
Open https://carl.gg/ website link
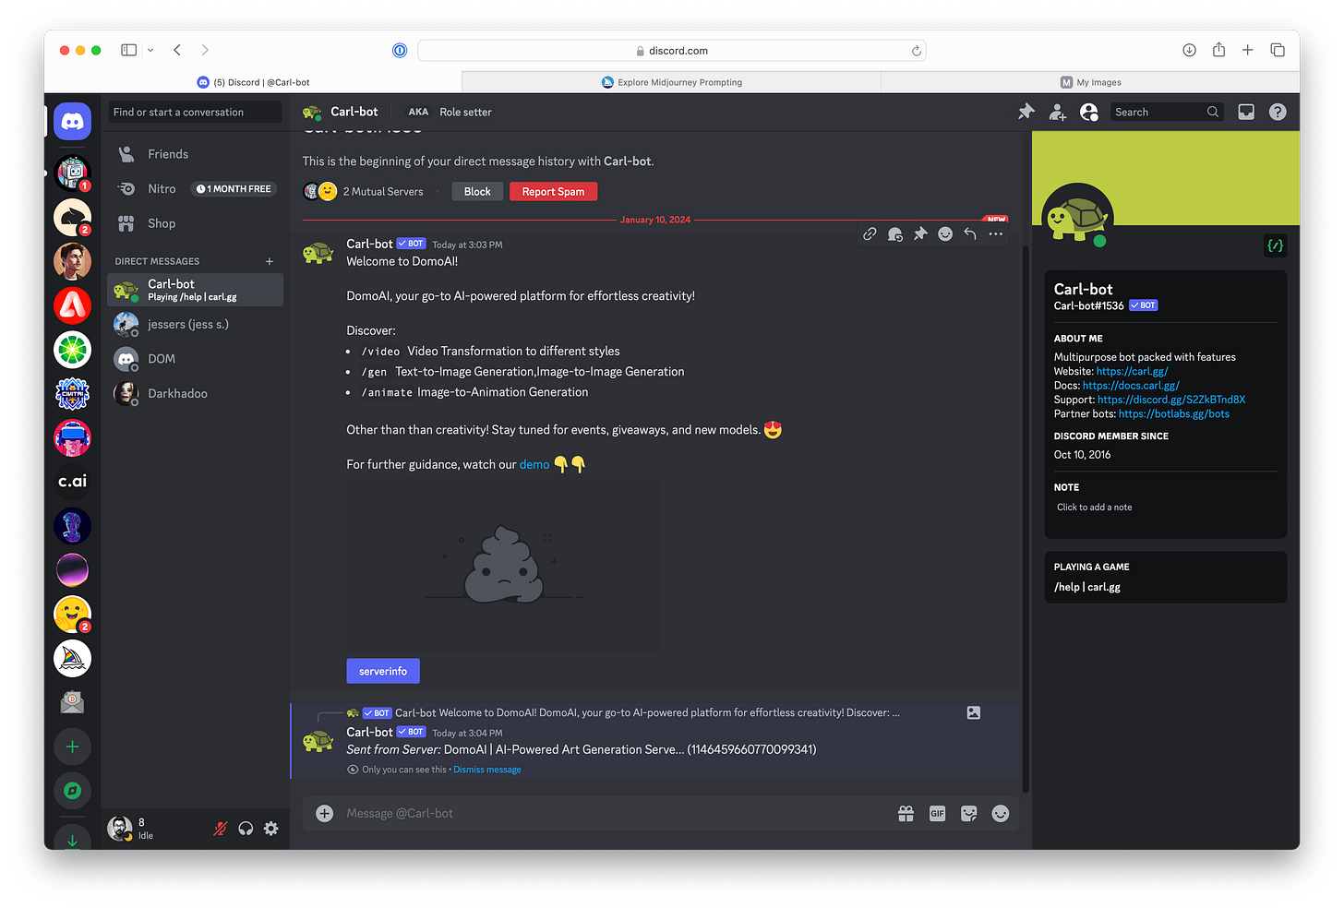click(1132, 371)
